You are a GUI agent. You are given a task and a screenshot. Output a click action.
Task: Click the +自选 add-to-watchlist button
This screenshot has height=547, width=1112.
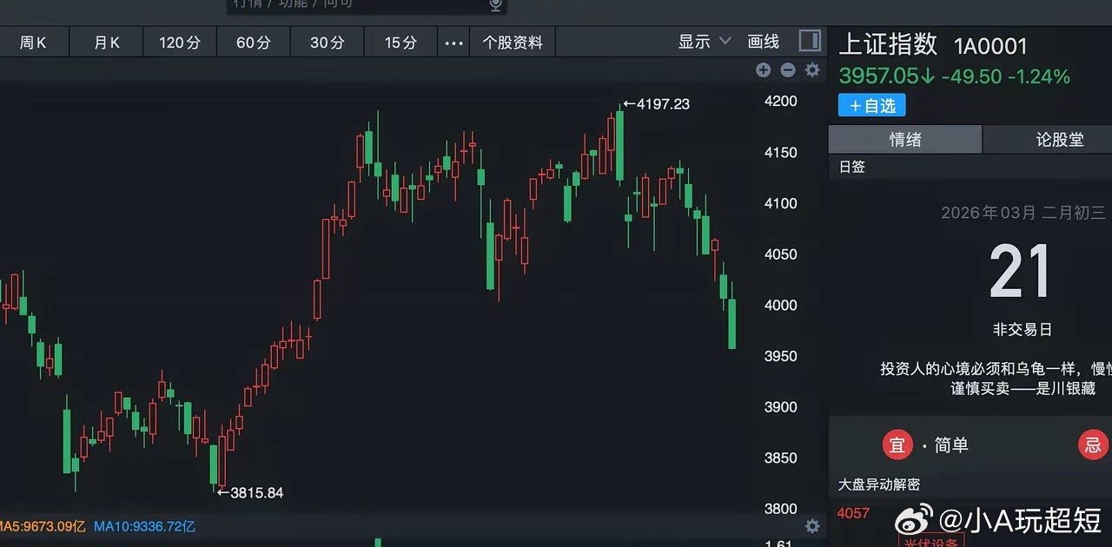click(x=871, y=105)
